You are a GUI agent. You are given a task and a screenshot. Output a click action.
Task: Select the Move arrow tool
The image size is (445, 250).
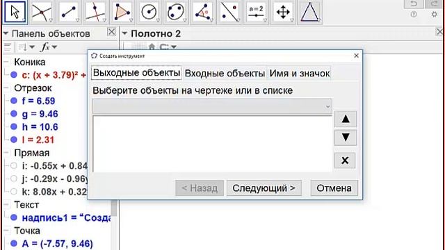[15, 12]
